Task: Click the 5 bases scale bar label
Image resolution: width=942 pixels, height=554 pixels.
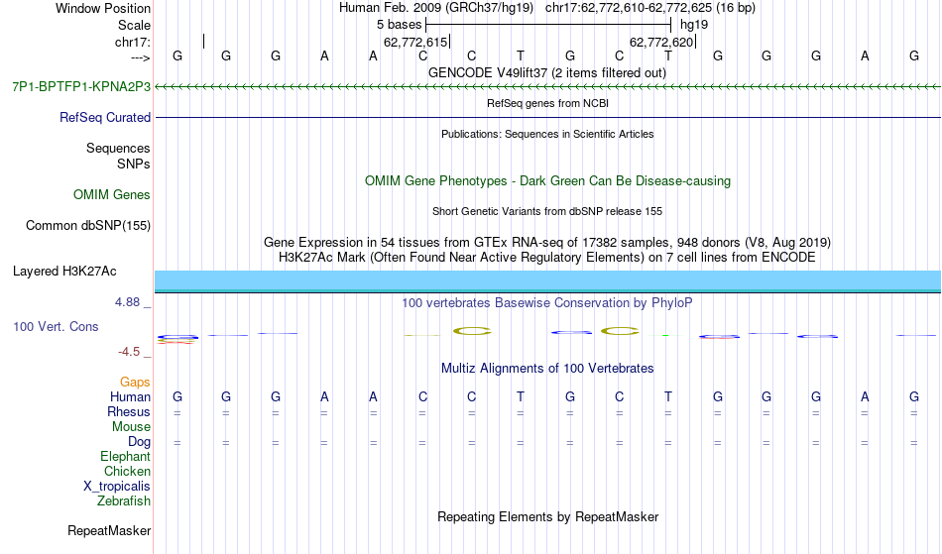Action: pyautogui.click(x=399, y=25)
